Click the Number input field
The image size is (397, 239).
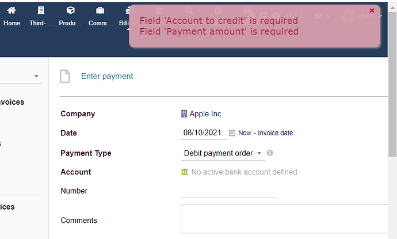(228, 191)
